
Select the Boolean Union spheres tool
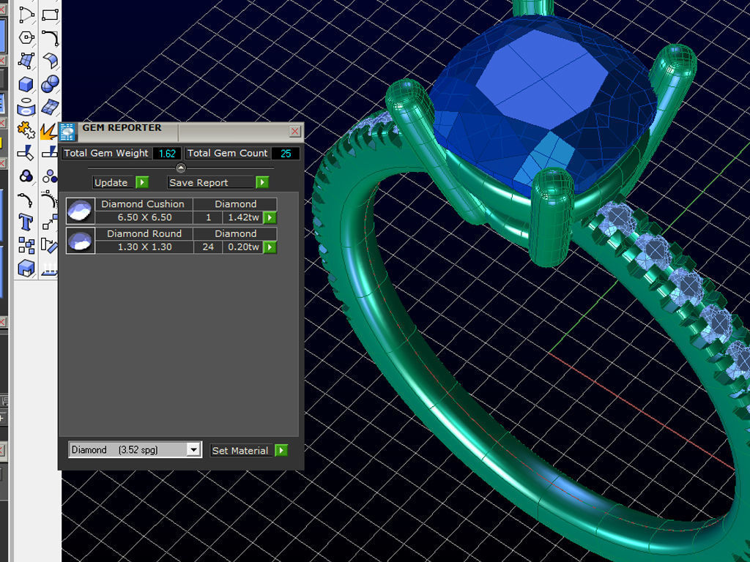coord(51,84)
